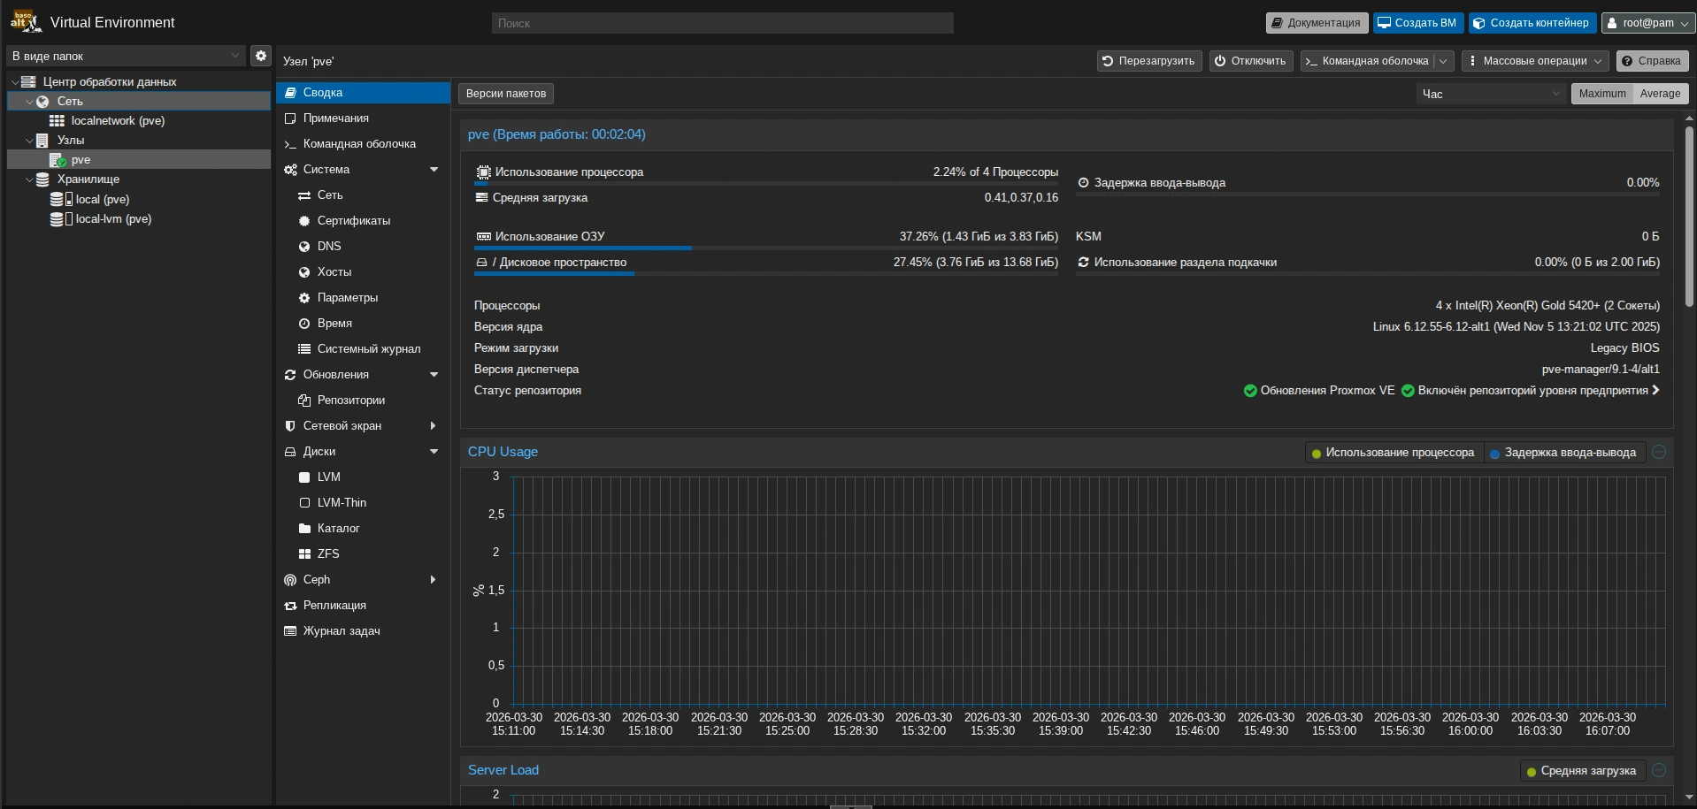Open local-lvm (pve) storage

click(139, 218)
